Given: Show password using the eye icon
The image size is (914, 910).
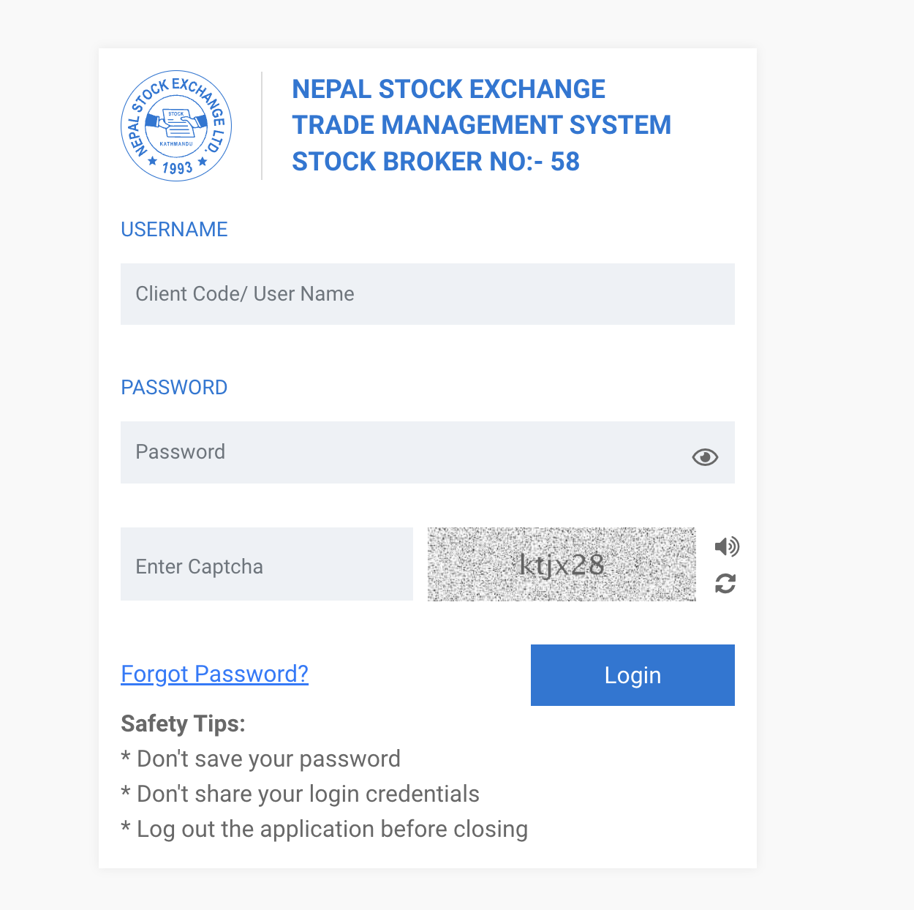Looking at the screenshot, I should pos(705,457).
